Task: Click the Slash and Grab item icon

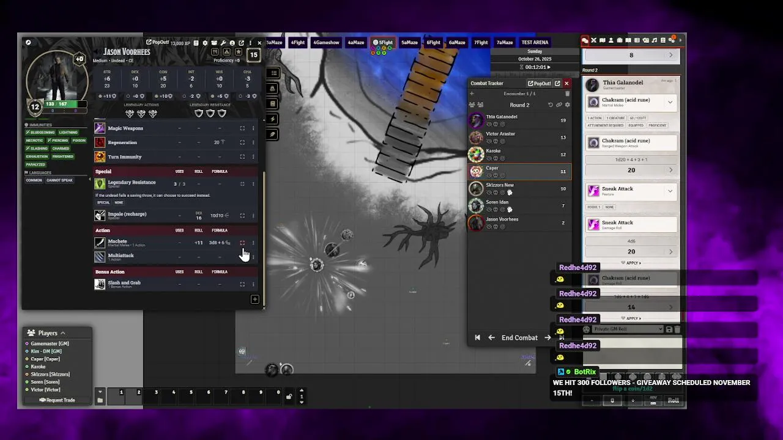Action: click(100, 284)
